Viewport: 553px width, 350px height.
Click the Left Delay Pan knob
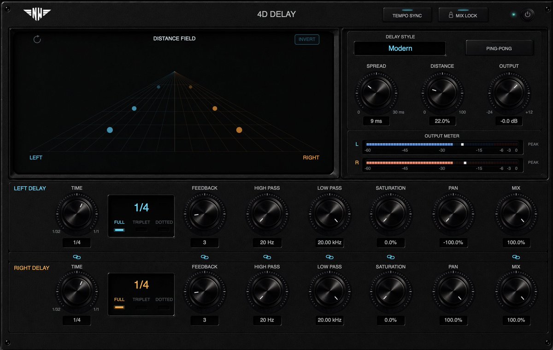point(453,214)
